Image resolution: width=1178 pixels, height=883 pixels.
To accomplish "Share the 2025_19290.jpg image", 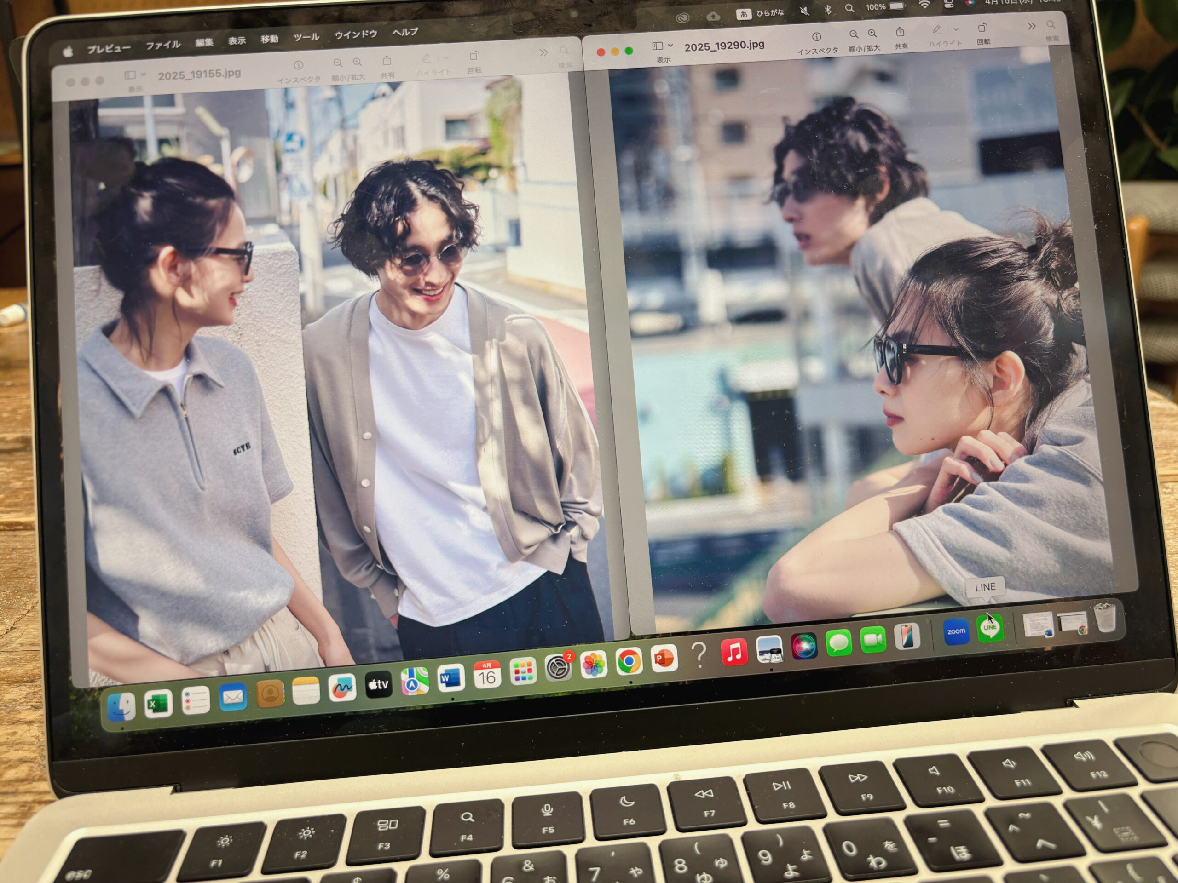I will pos(900,32).
